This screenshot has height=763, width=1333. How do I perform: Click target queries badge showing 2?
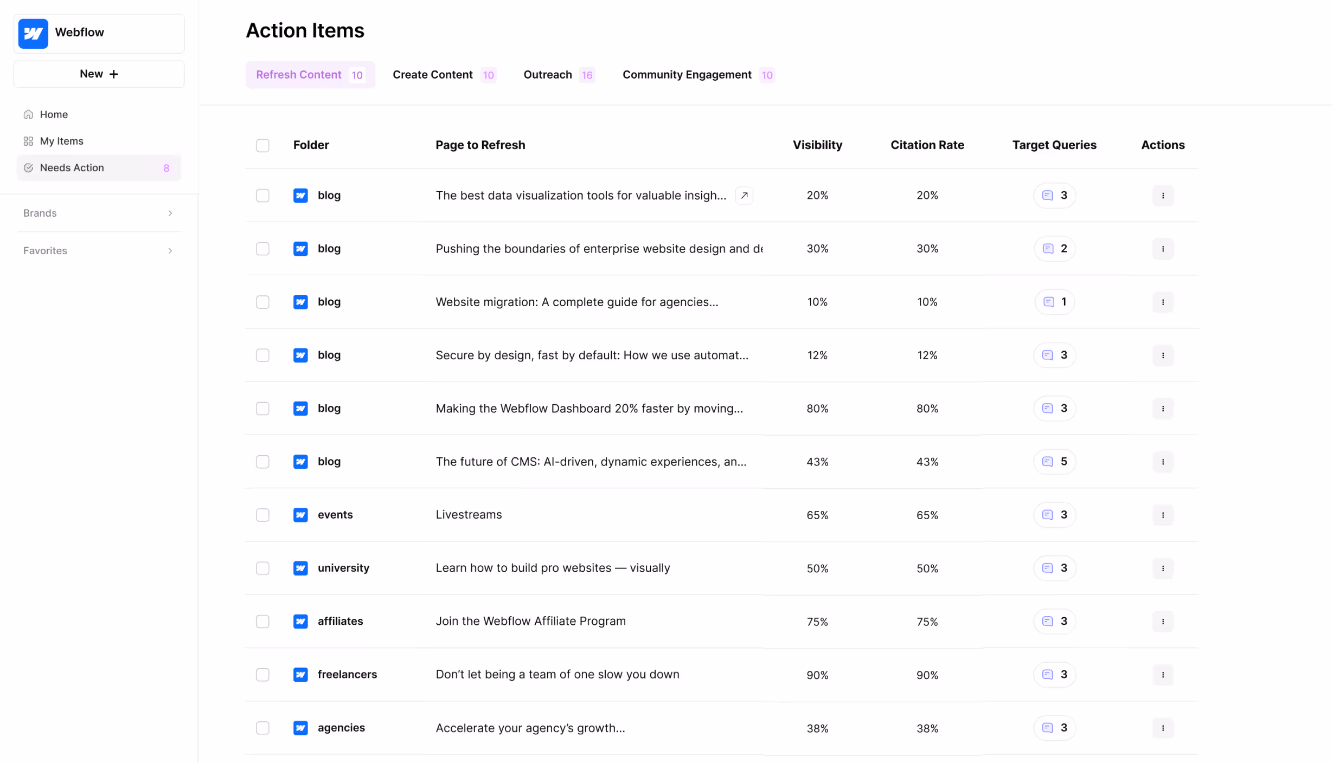[x=1054, y=249]
